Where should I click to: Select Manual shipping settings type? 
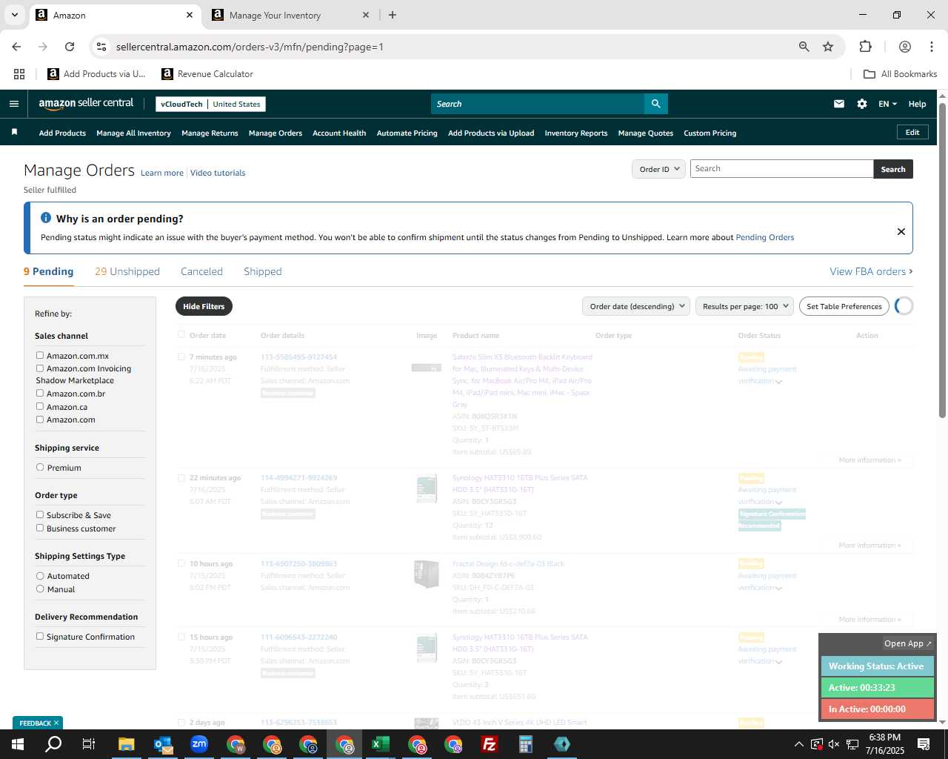coord(40,589)
